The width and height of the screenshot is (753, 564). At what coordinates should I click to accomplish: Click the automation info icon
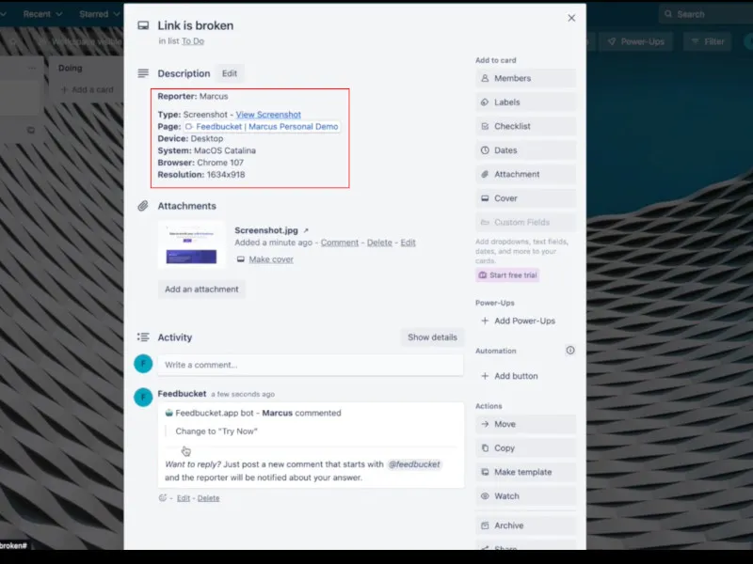pos(569,351)
